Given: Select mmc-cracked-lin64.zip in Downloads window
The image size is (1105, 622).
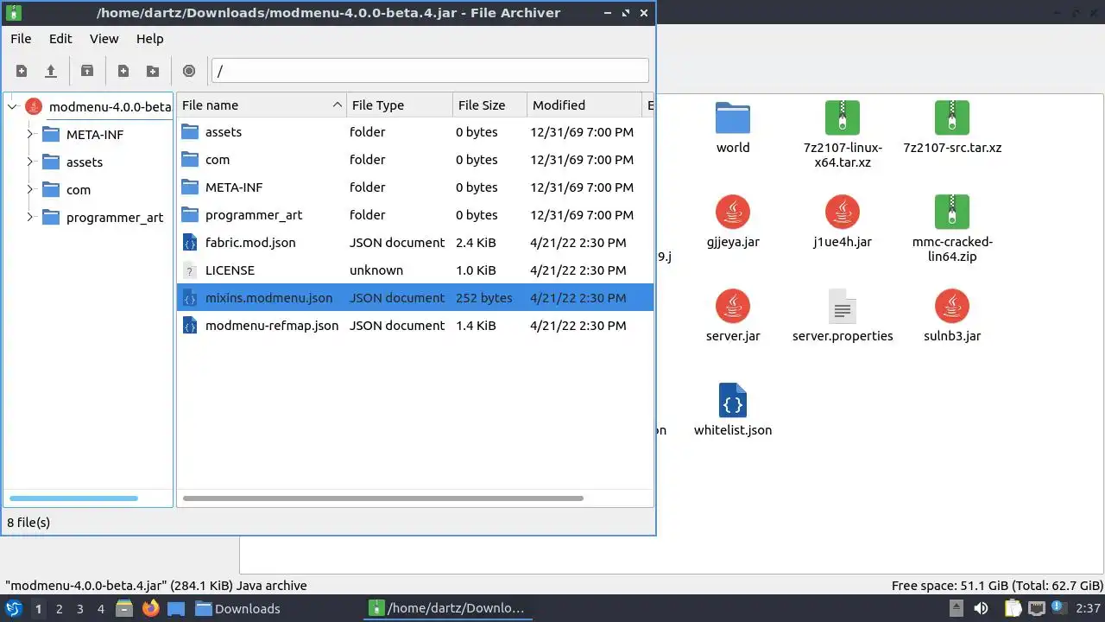Looking at the screenshot, I should point(952,229).
